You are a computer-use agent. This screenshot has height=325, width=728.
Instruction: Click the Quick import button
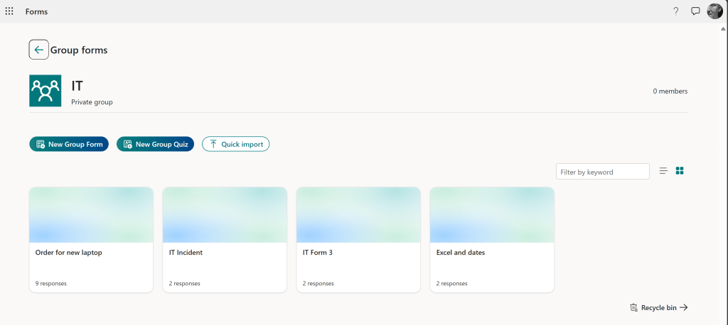(x=235, y=144)
